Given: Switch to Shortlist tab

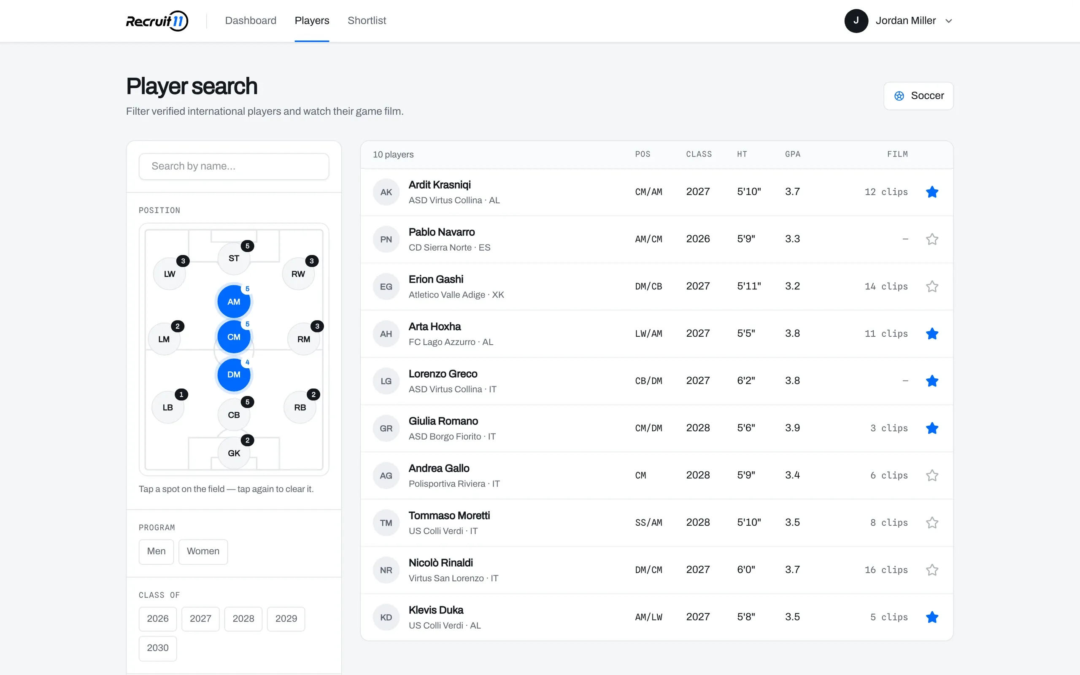Looking at the screenshot, I should (367, 21).
